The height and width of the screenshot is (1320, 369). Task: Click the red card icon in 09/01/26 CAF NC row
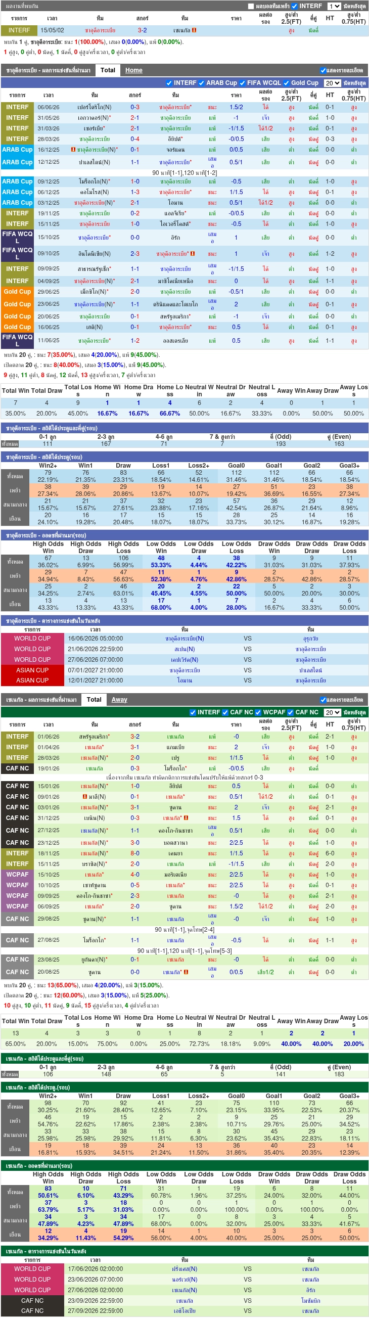(85, 797)
